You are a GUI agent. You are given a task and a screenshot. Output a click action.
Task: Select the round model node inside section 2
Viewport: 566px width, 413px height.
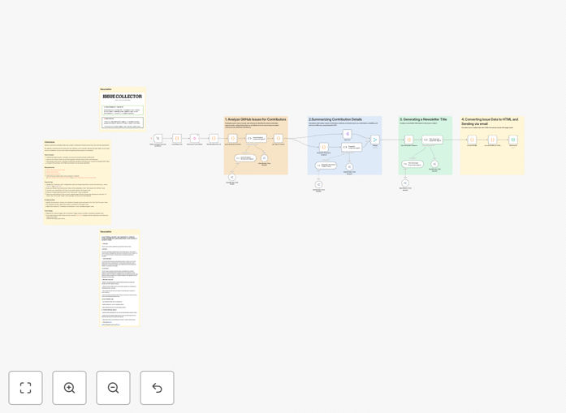[349, 166]
